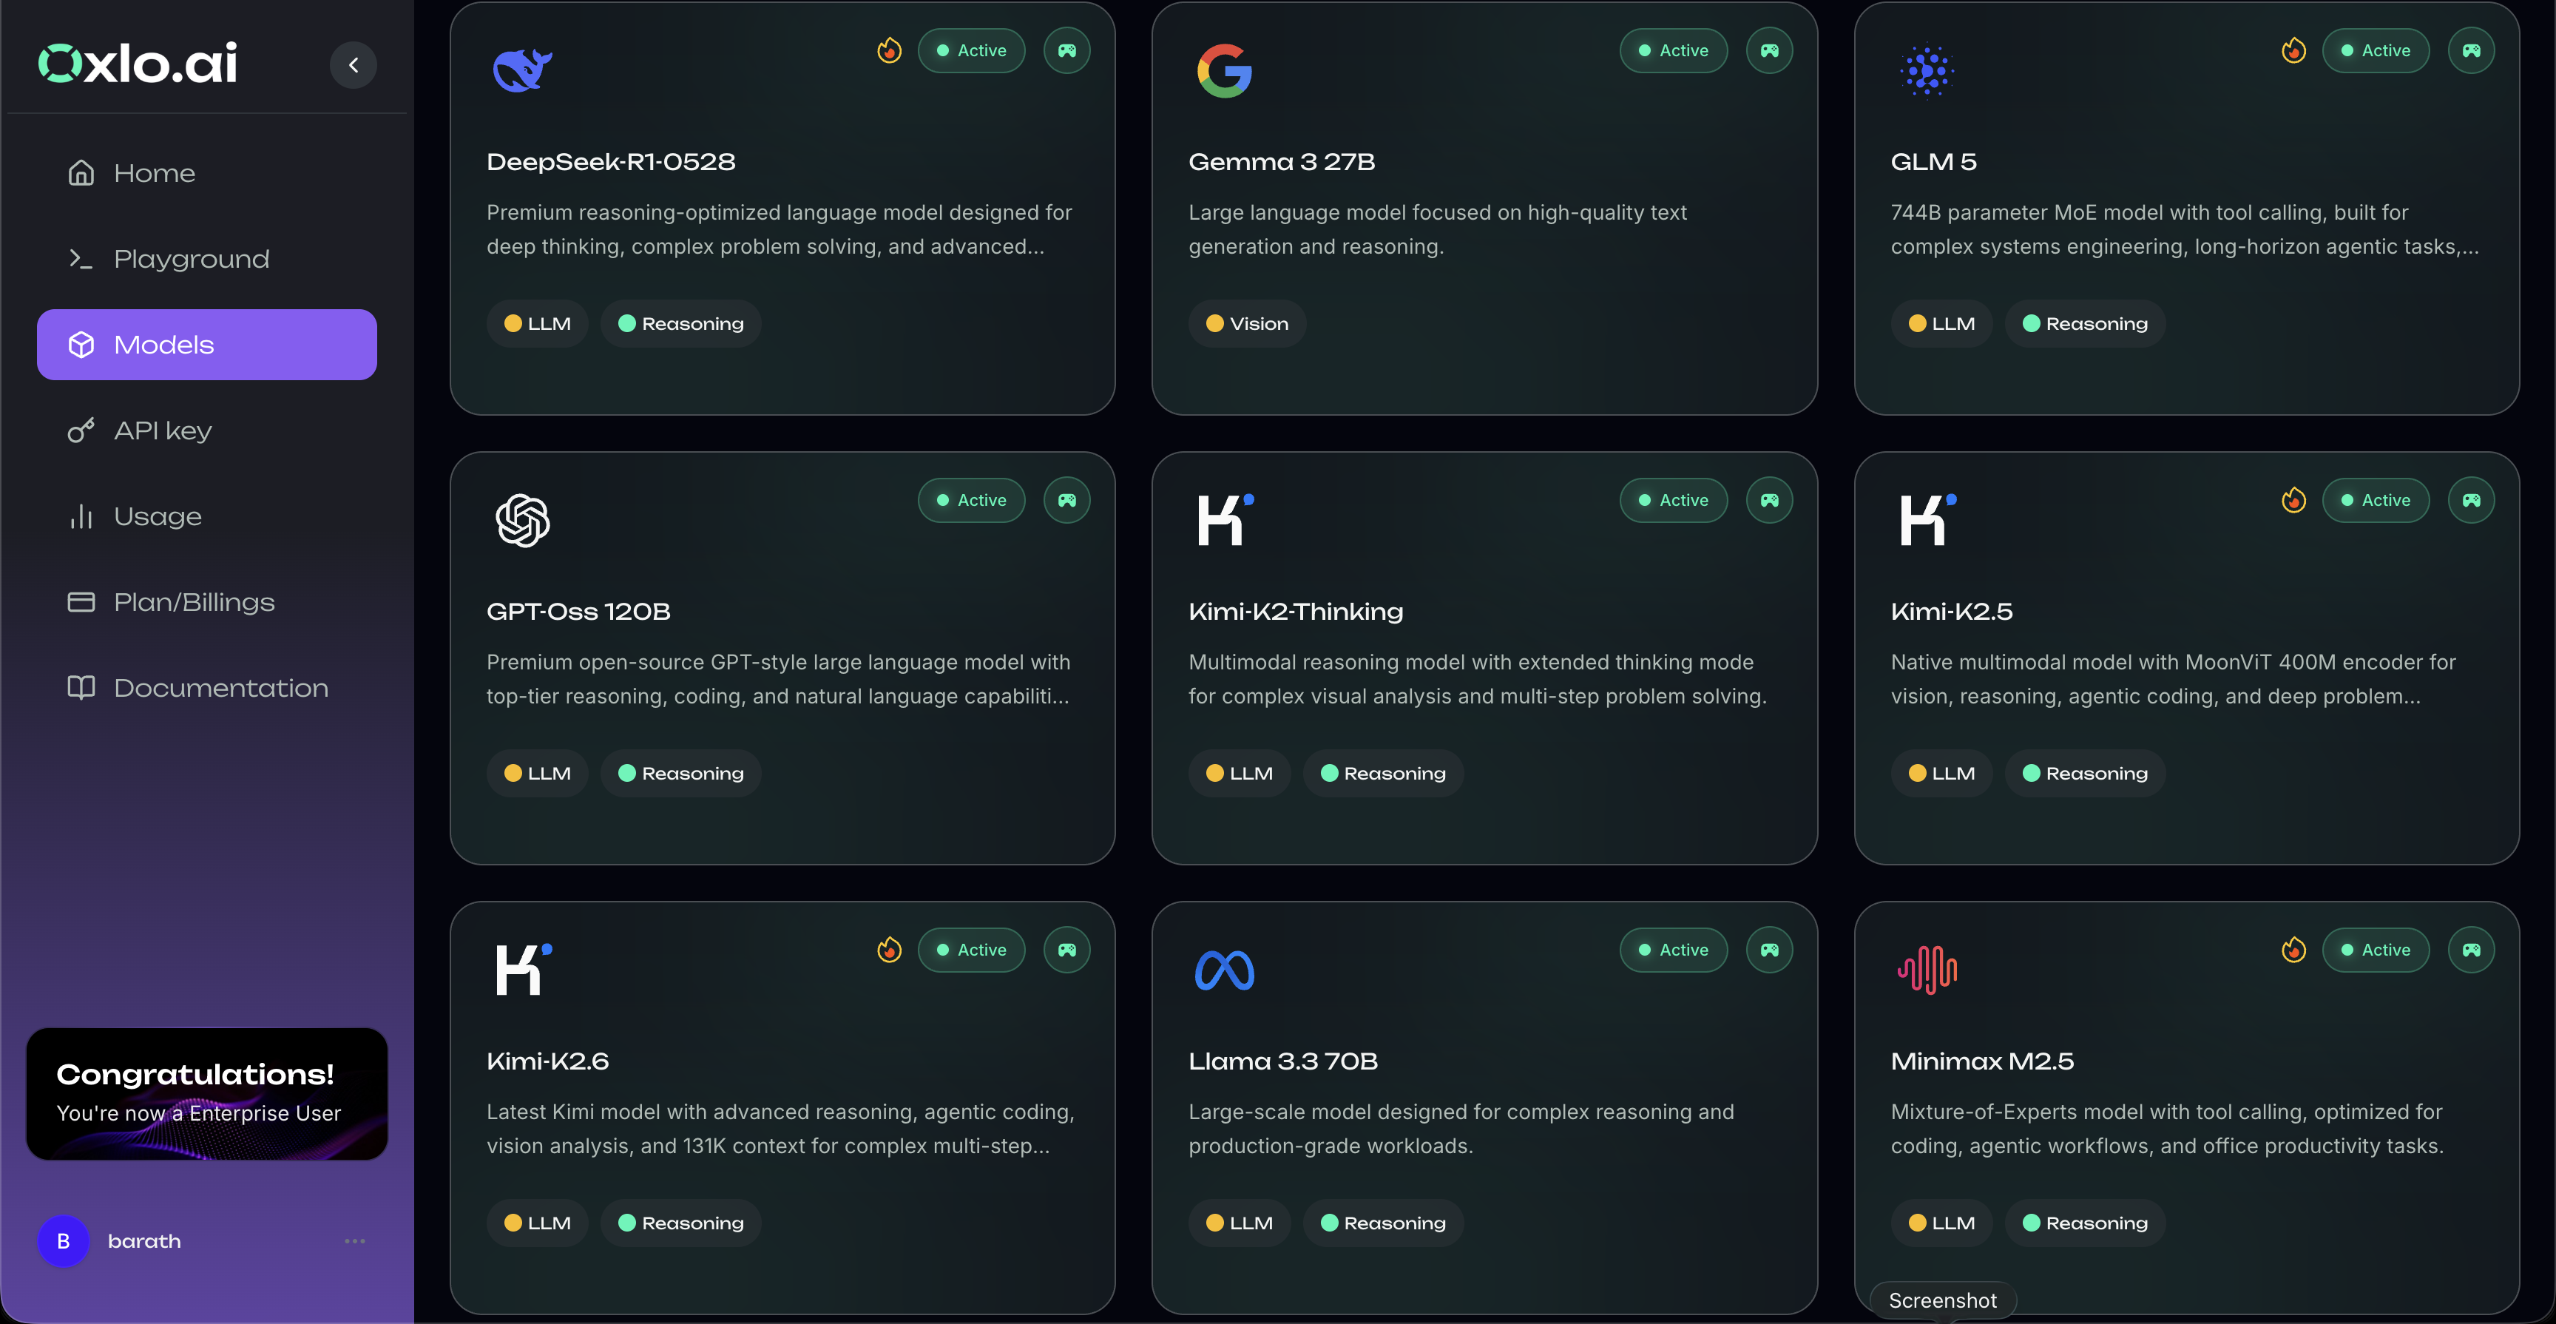Click the flame icon on Minimax M2.5 card
Screen dimensions: 2556x1324
pyautogui.click(x=2294, y=949)
